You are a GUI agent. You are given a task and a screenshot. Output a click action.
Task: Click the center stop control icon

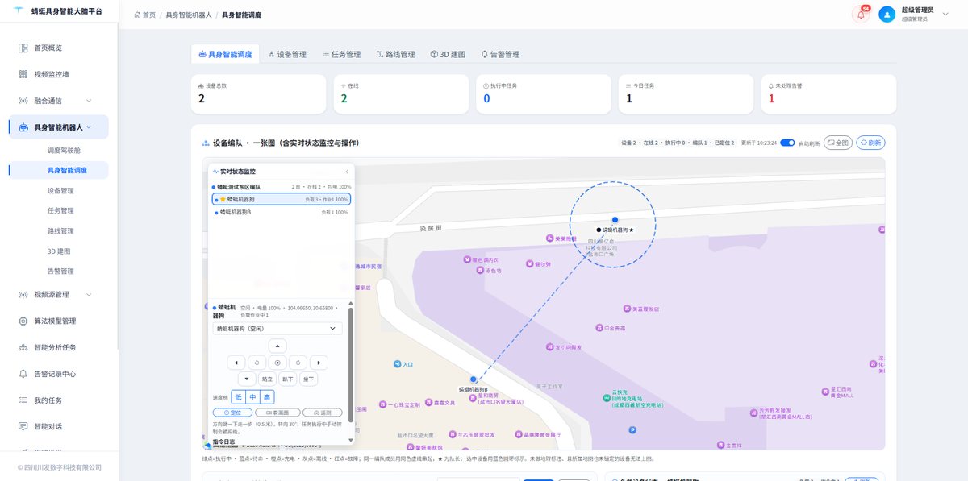click(277, 363)
